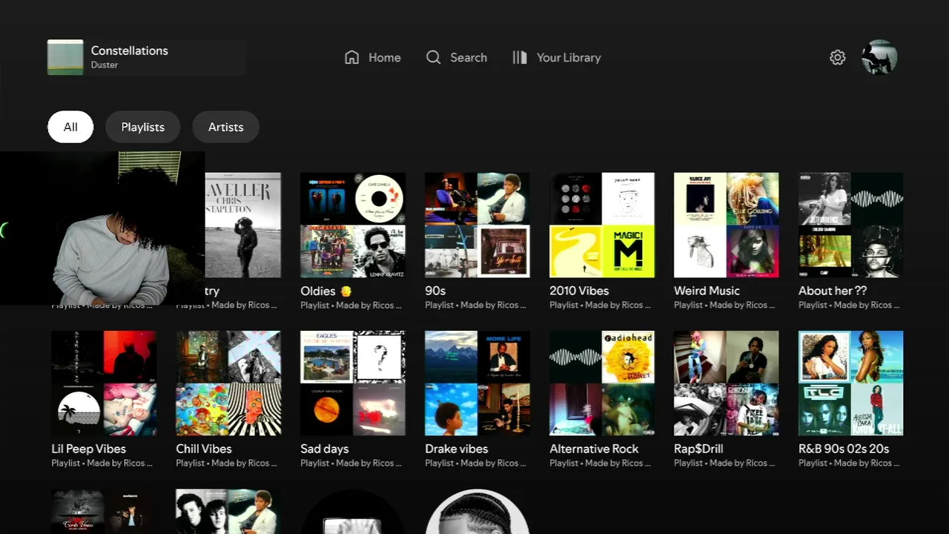Screen dimensions: 949x534
Task: Open the 2010 Vibes playlist cover
Action: click(x=602, y=225)
